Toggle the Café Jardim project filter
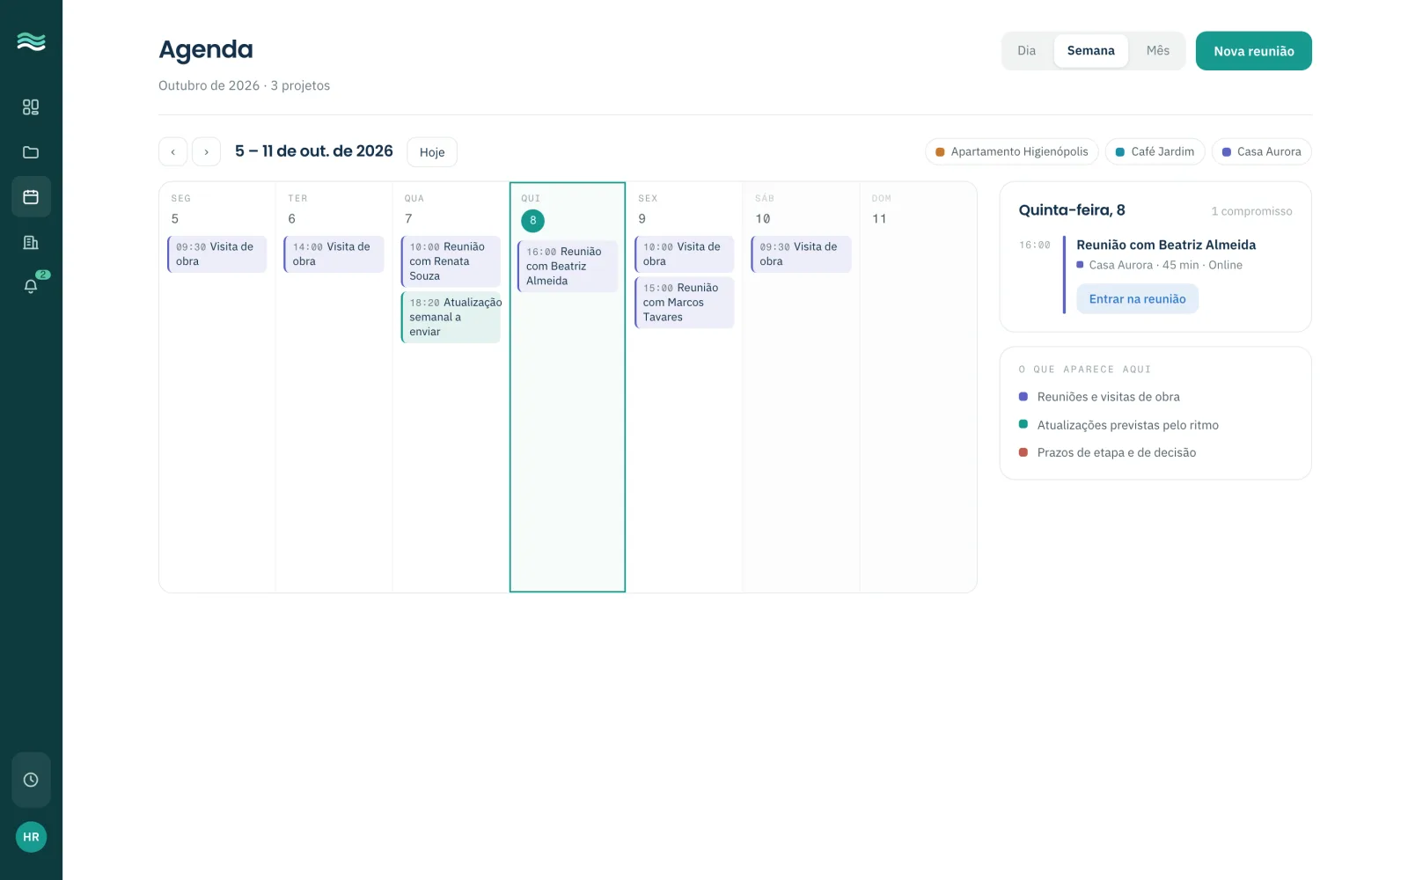 [x=1155, y=151]
